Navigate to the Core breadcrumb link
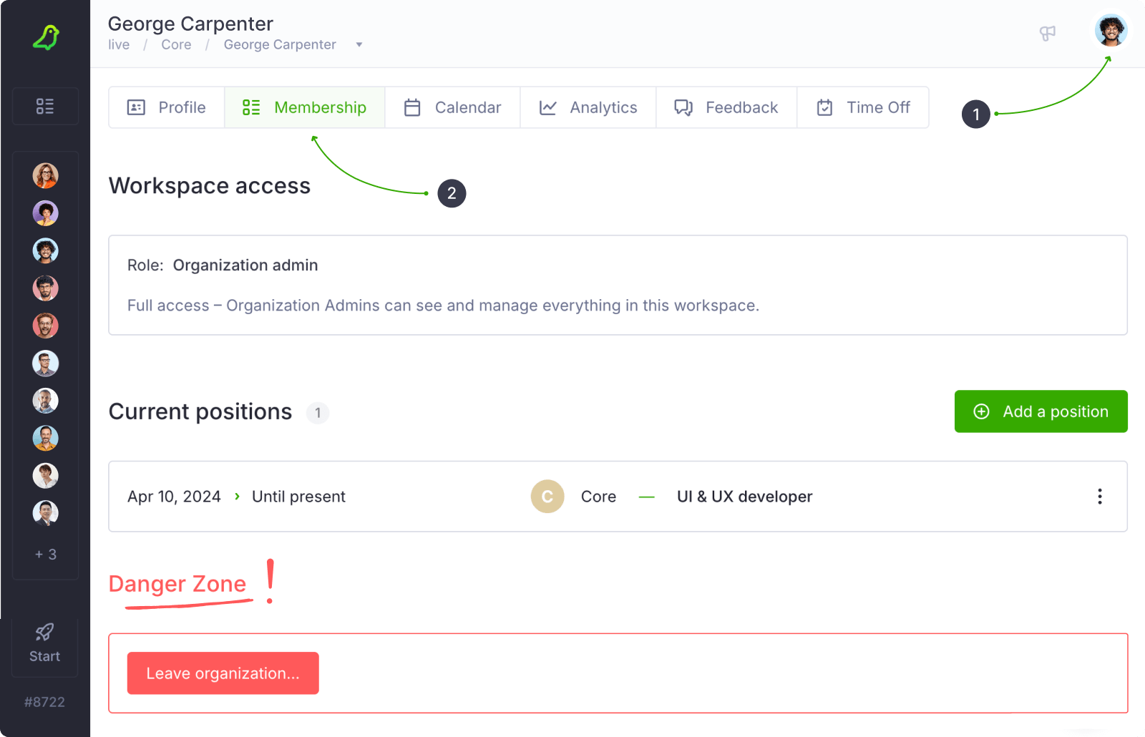The height and width of the screenshot is (737, 1145). (x=176, y=44)
